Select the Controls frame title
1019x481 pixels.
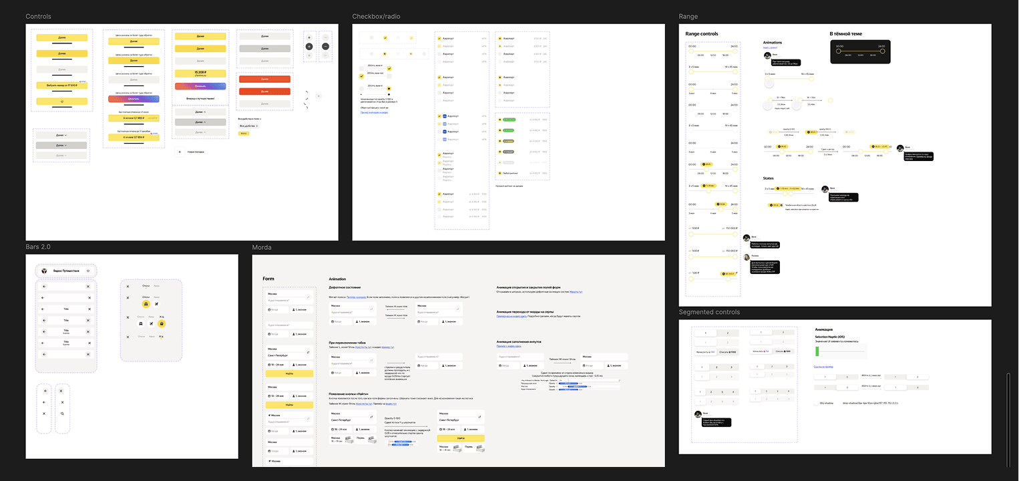click(38, 16)
